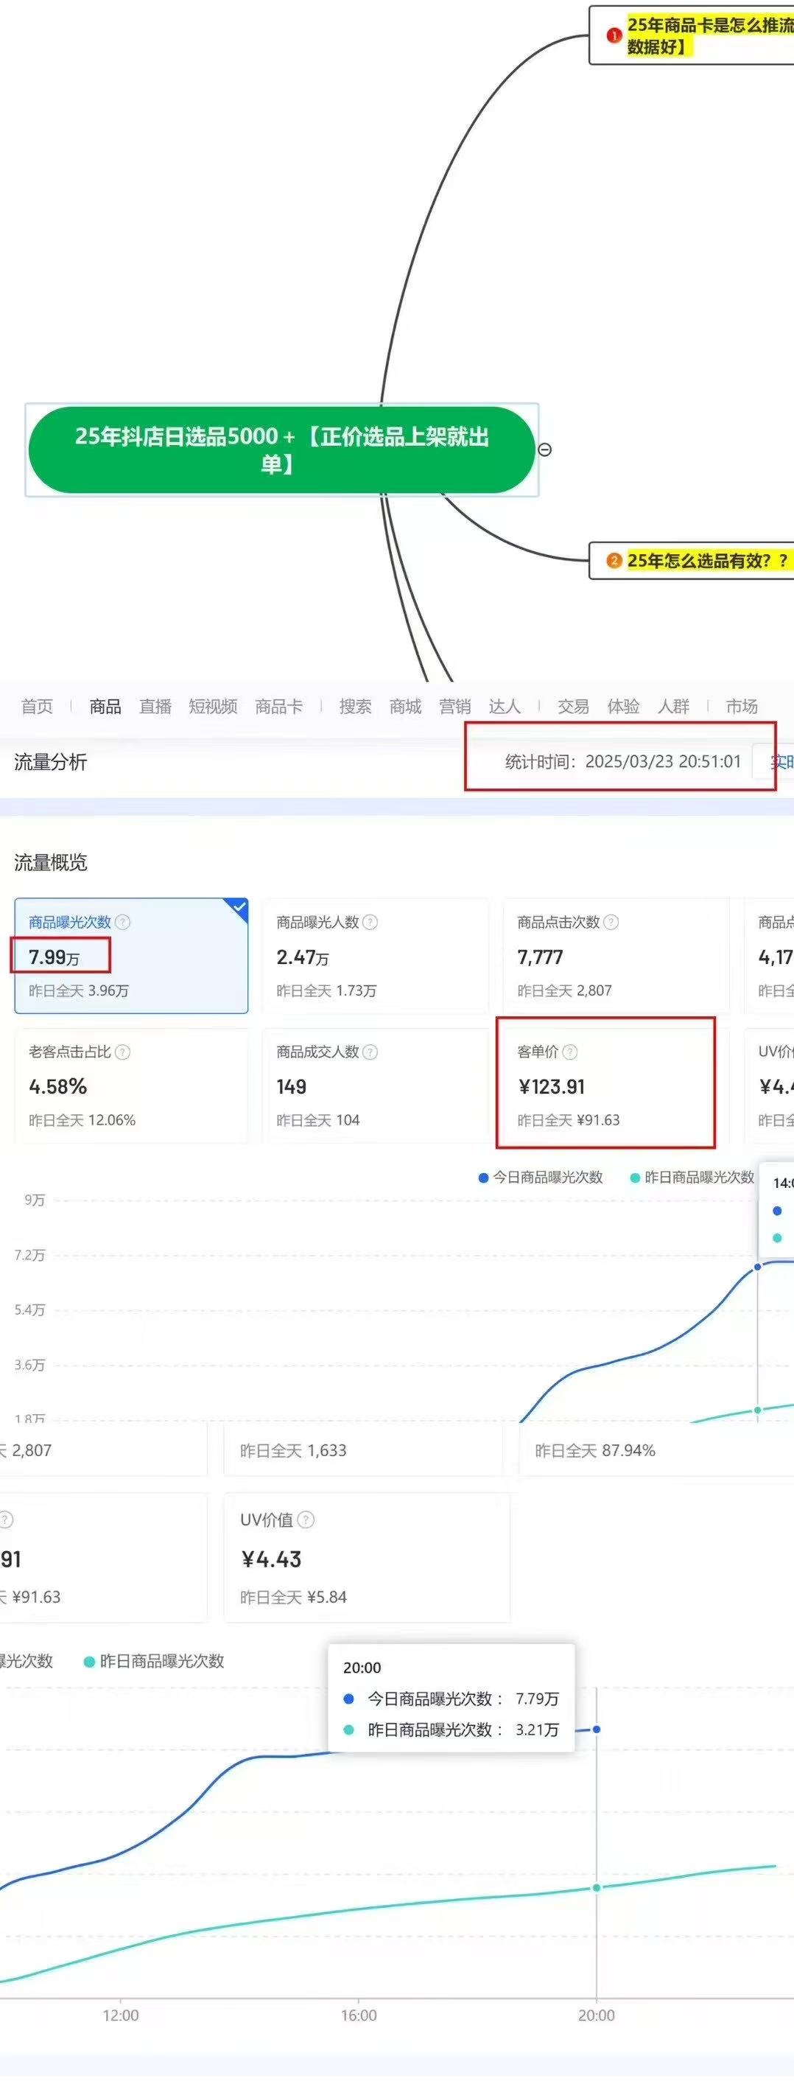Switch to the 直播 tab

click(x=155, y=706)
